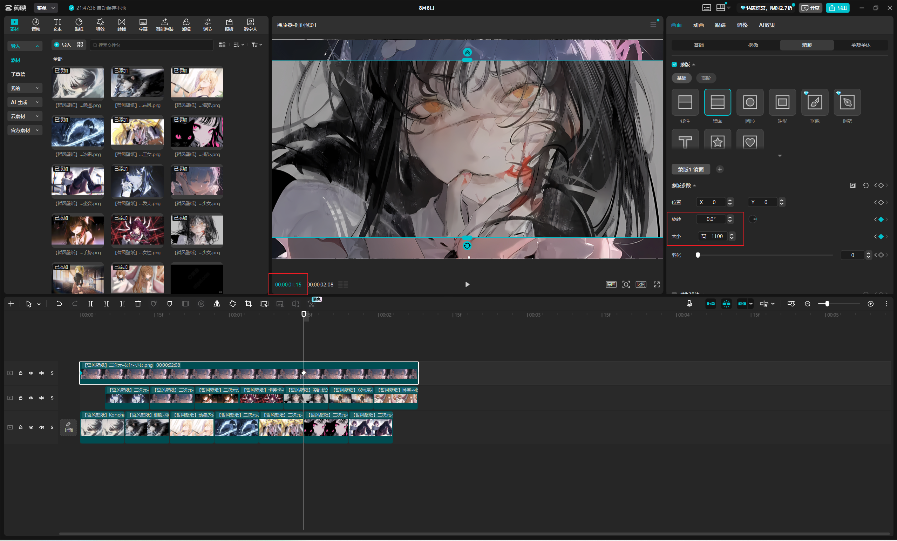Click the split clip icon
Viewport: 897px width, 541px height.
point(91,304)
